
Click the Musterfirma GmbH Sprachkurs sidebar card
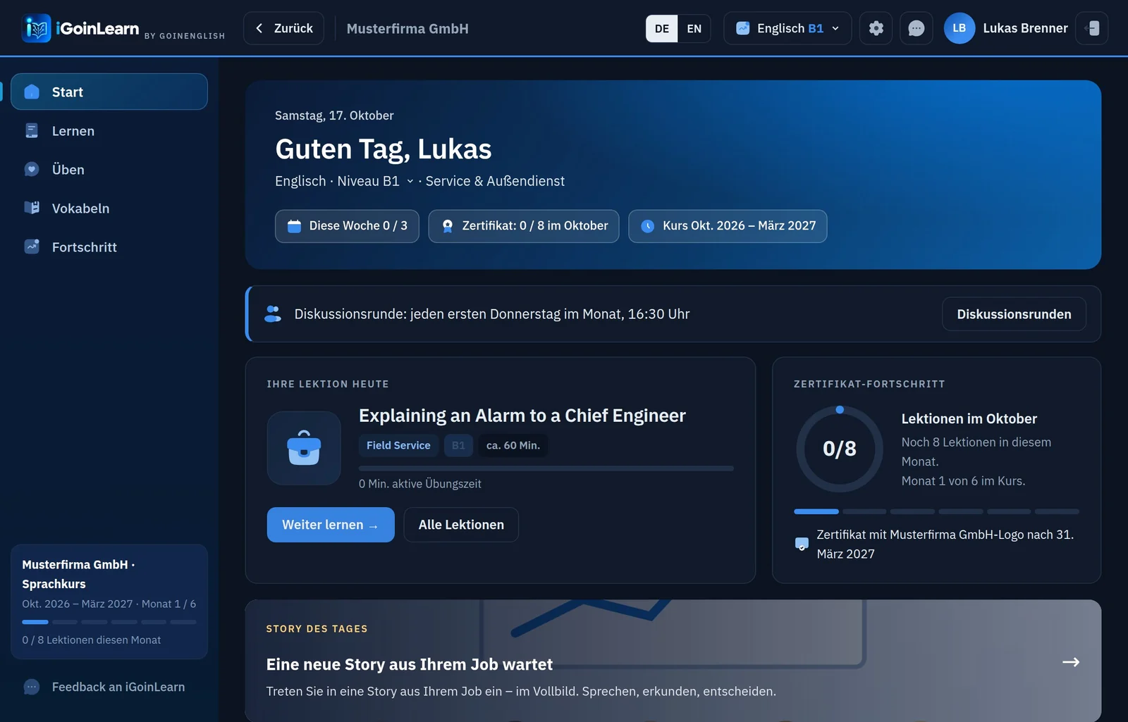click(x=109, y=602)
